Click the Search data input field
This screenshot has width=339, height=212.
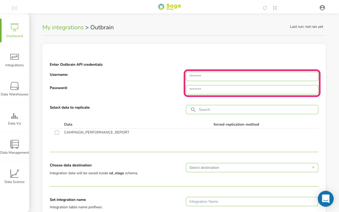point(252,109)
